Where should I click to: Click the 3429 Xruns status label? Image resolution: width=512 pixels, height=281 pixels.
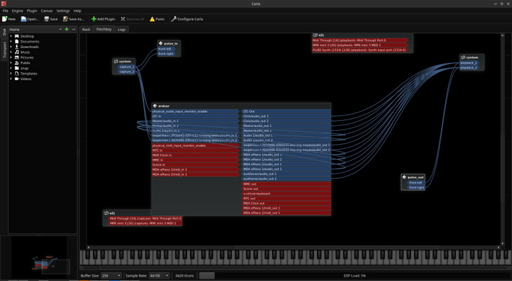(x=185, y=276)
